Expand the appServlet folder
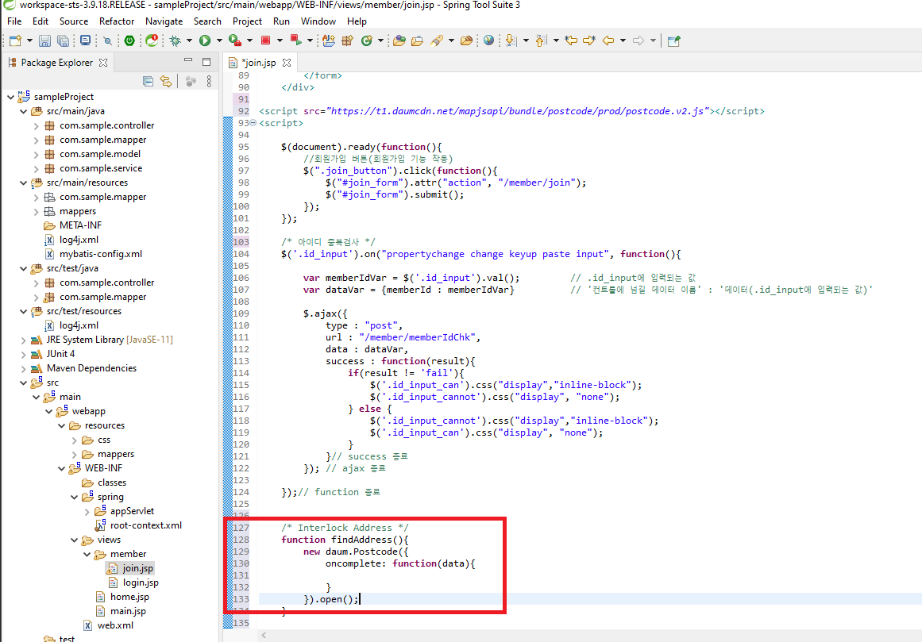The width and height of the screenshot is (922, 642). tap(87, 511)
